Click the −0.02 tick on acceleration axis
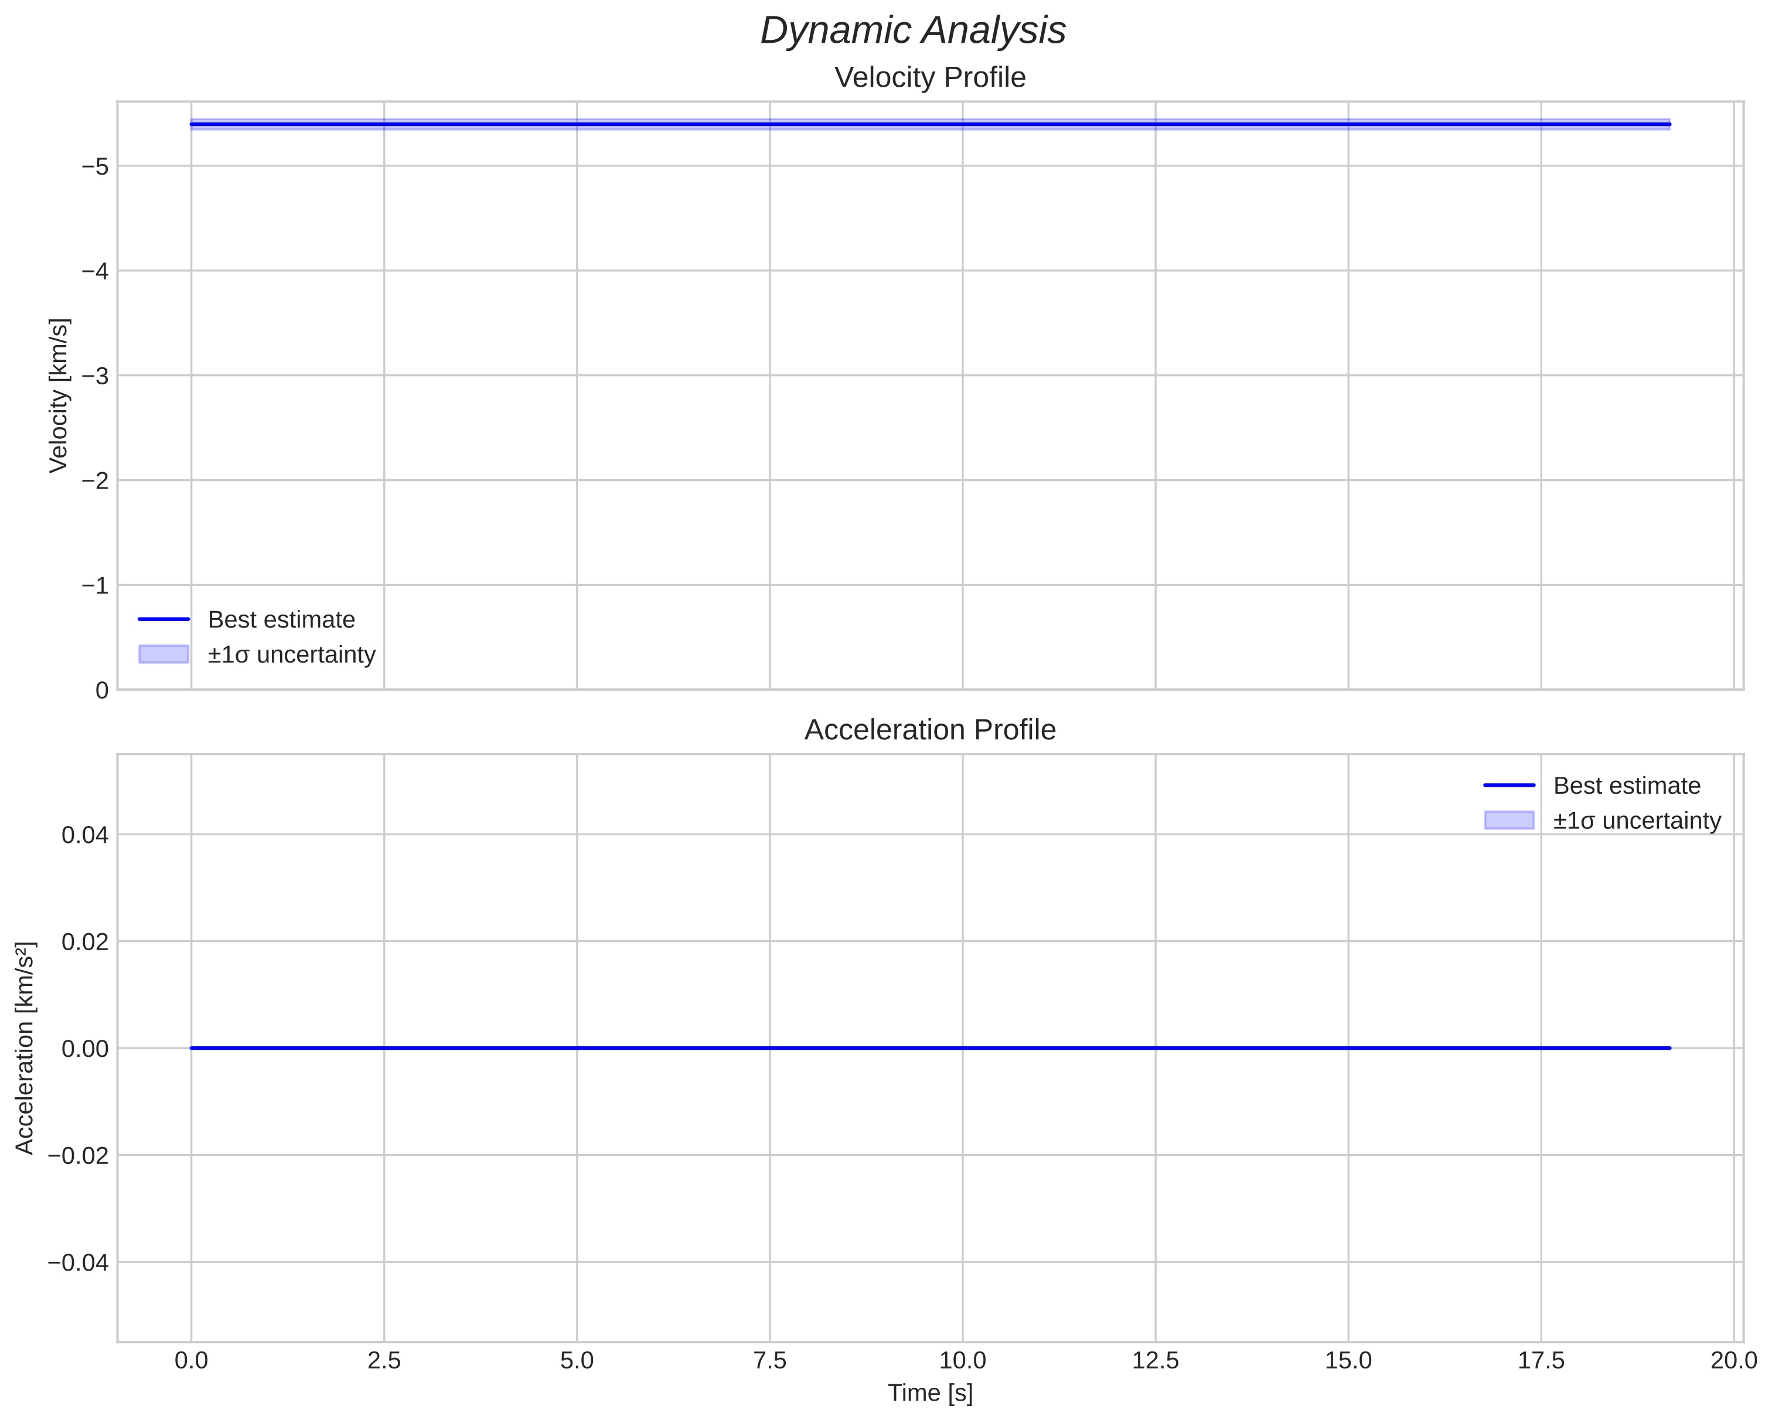 pos(78,1155)
